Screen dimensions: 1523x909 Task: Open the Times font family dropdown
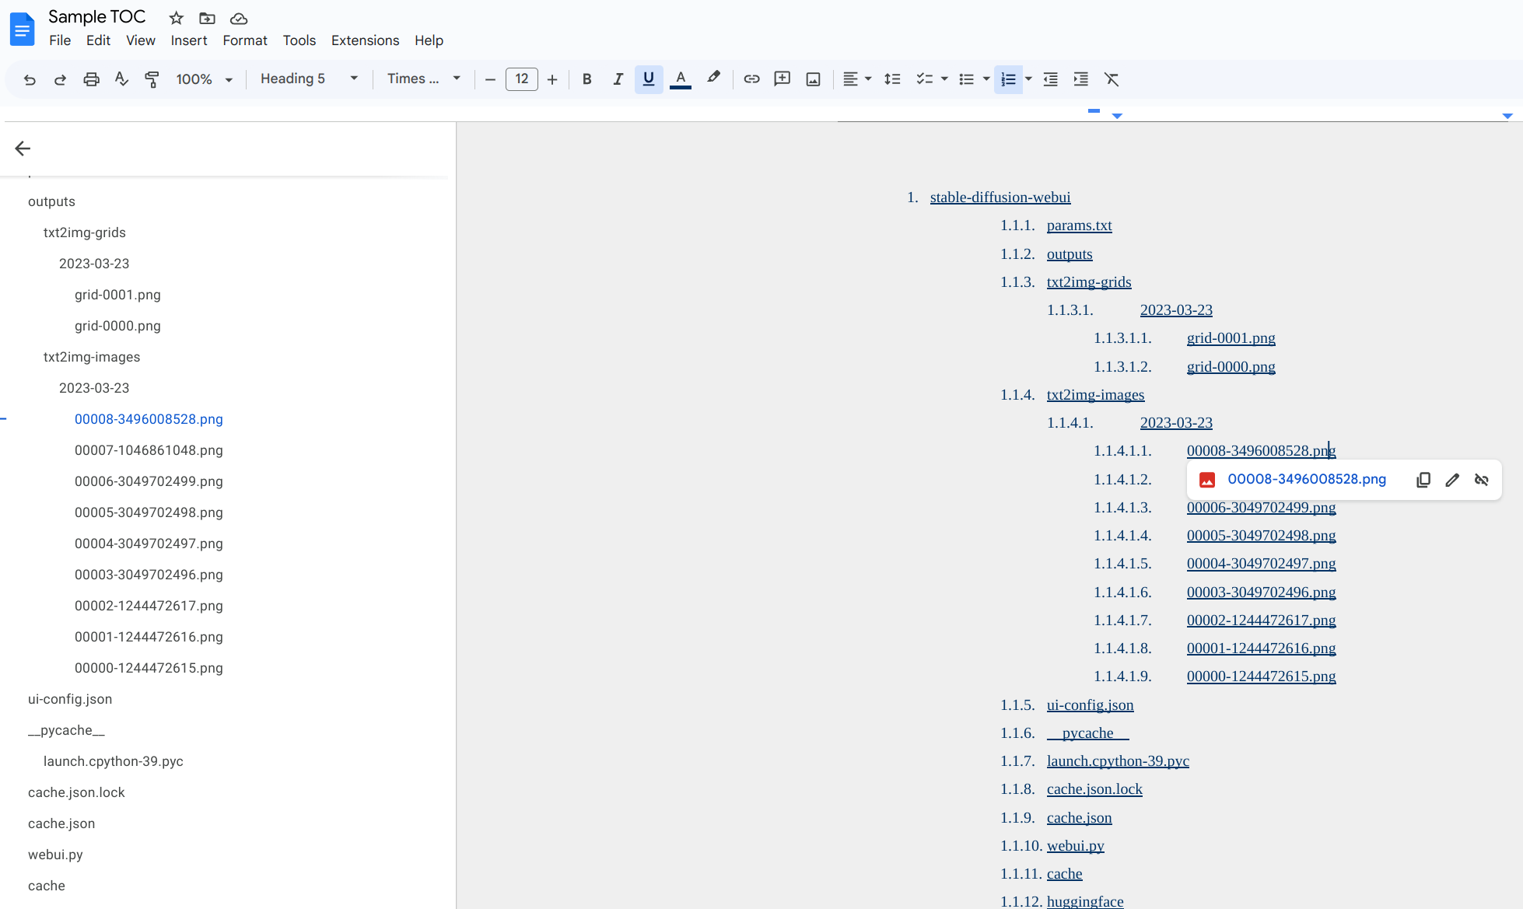click(x=424, y=79)
